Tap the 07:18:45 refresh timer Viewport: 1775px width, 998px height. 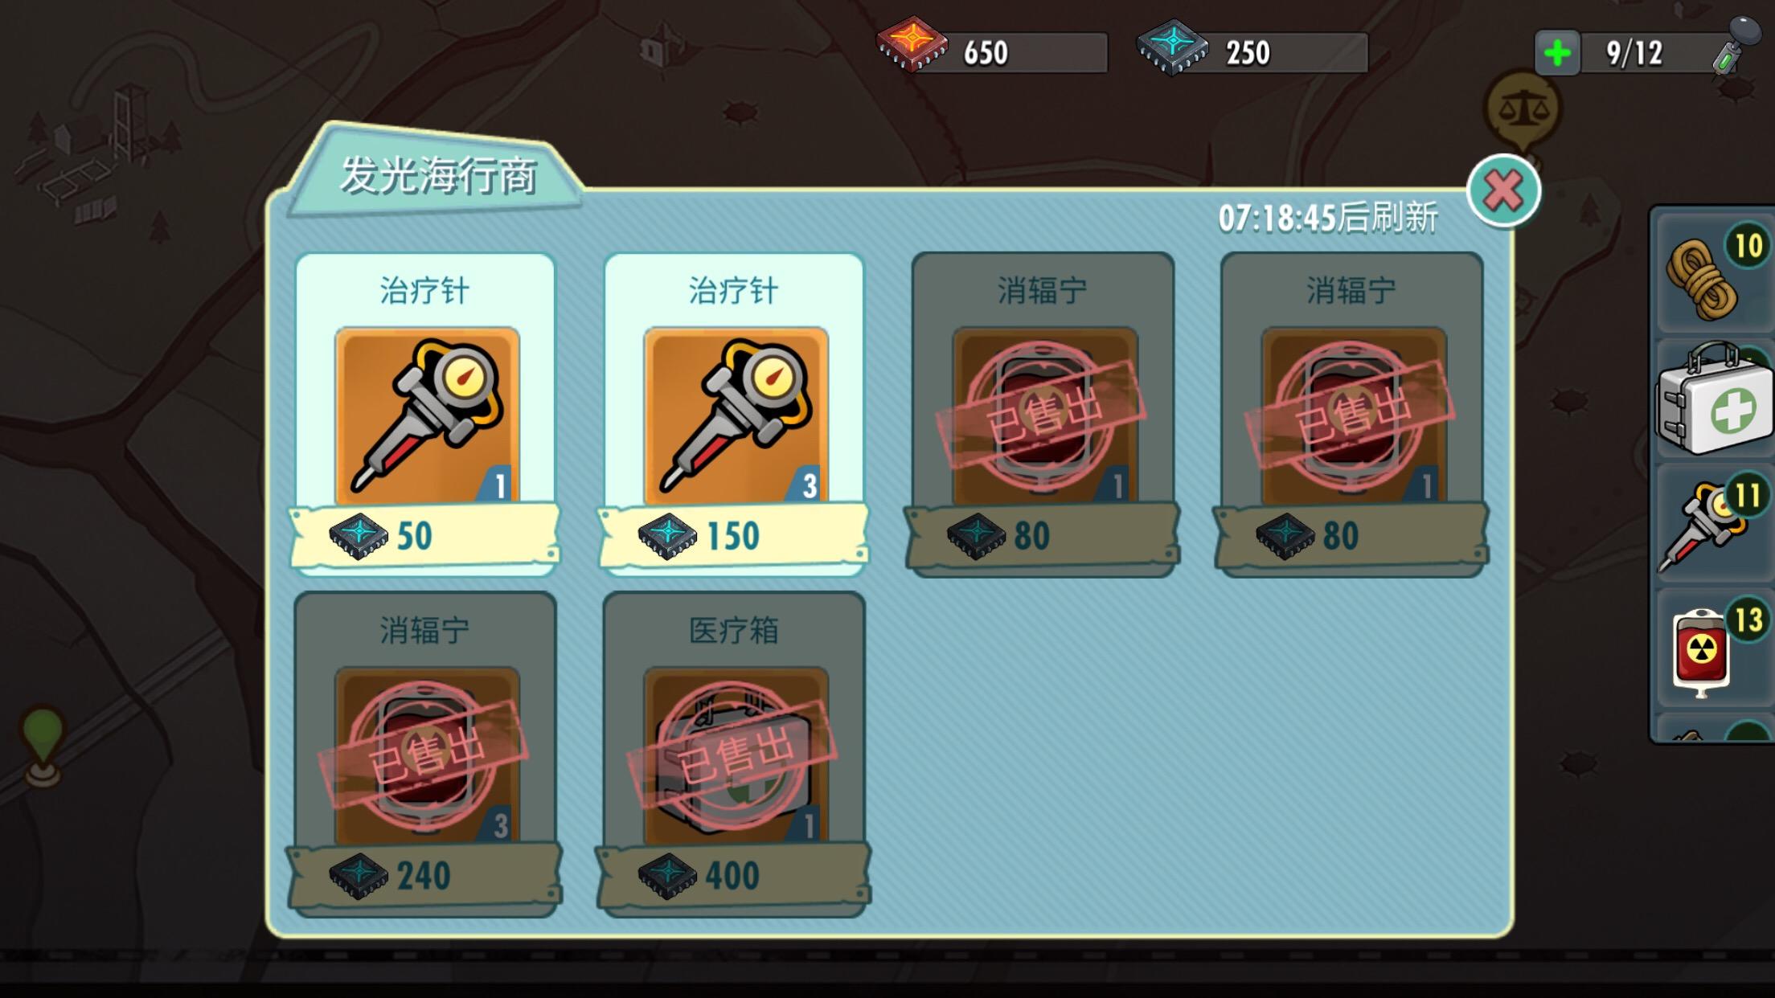[1328, 218]
